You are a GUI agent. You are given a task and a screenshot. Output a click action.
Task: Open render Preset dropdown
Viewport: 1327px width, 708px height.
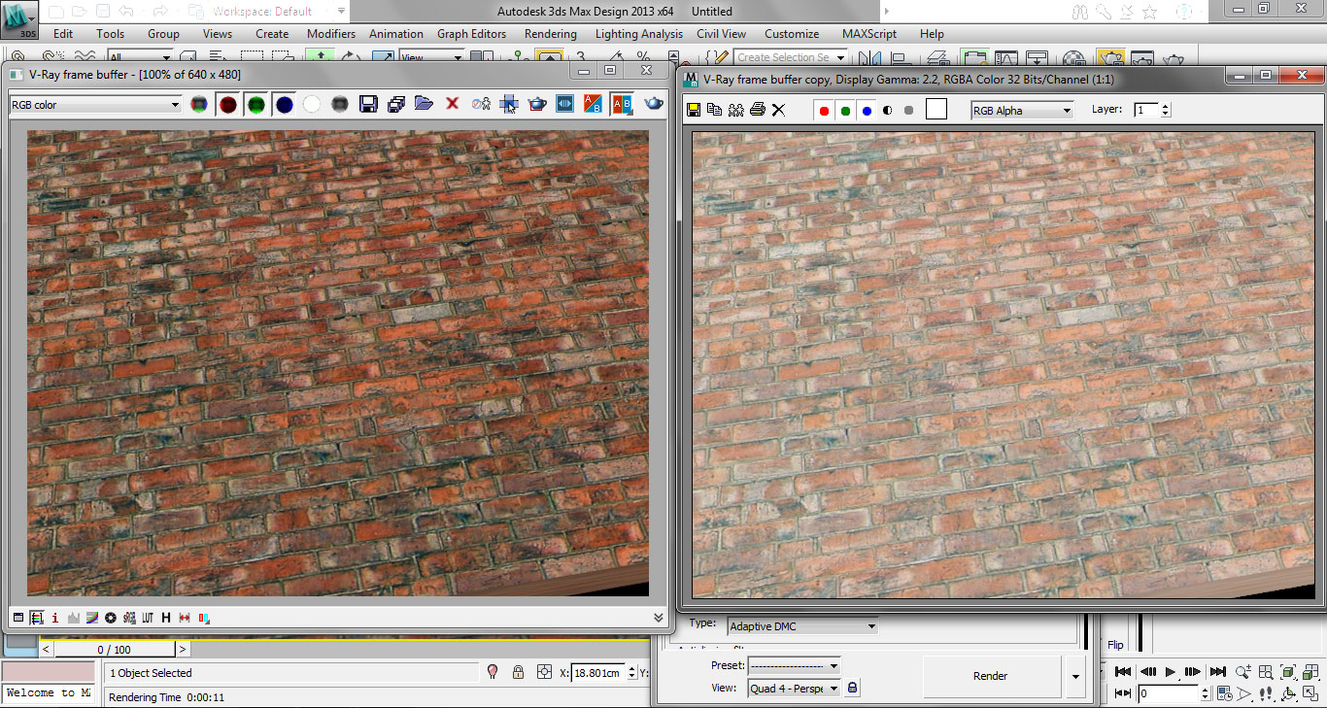794,666
